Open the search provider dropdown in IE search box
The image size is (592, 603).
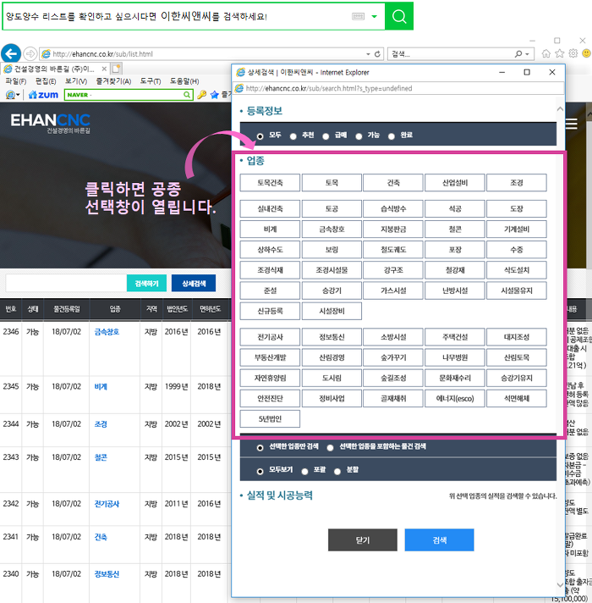527,54
